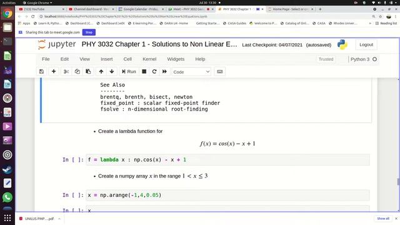Launch Chrome from the Ubuntu dock
This screenshot has width=400, height=225.
tap(7, 13)
